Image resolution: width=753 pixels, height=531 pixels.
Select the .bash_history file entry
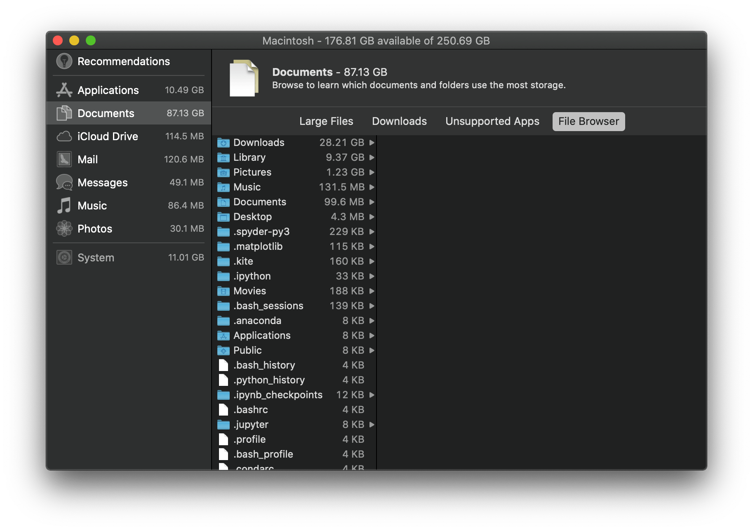(264, 365)
